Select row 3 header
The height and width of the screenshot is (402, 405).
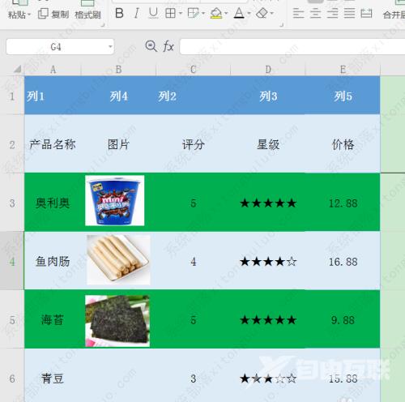pos(12,203)
